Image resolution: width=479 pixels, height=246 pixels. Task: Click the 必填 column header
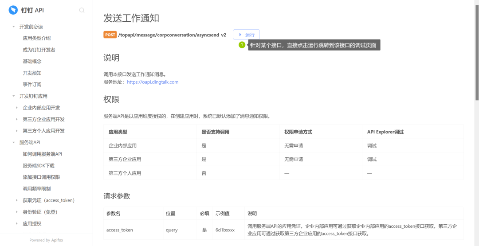[204, 213]
